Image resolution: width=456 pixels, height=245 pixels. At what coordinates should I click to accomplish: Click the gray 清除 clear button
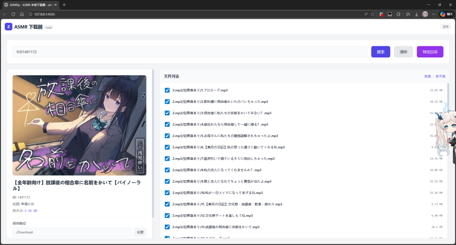tap(403, 52)
